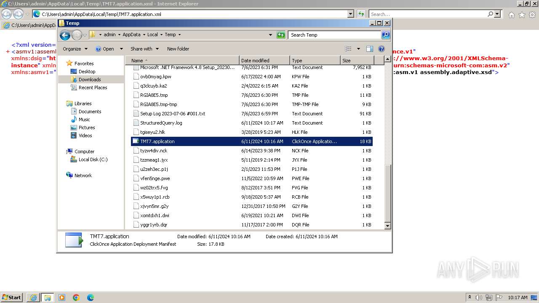Open the File Explorer taskbar icon

click(47, 298)
